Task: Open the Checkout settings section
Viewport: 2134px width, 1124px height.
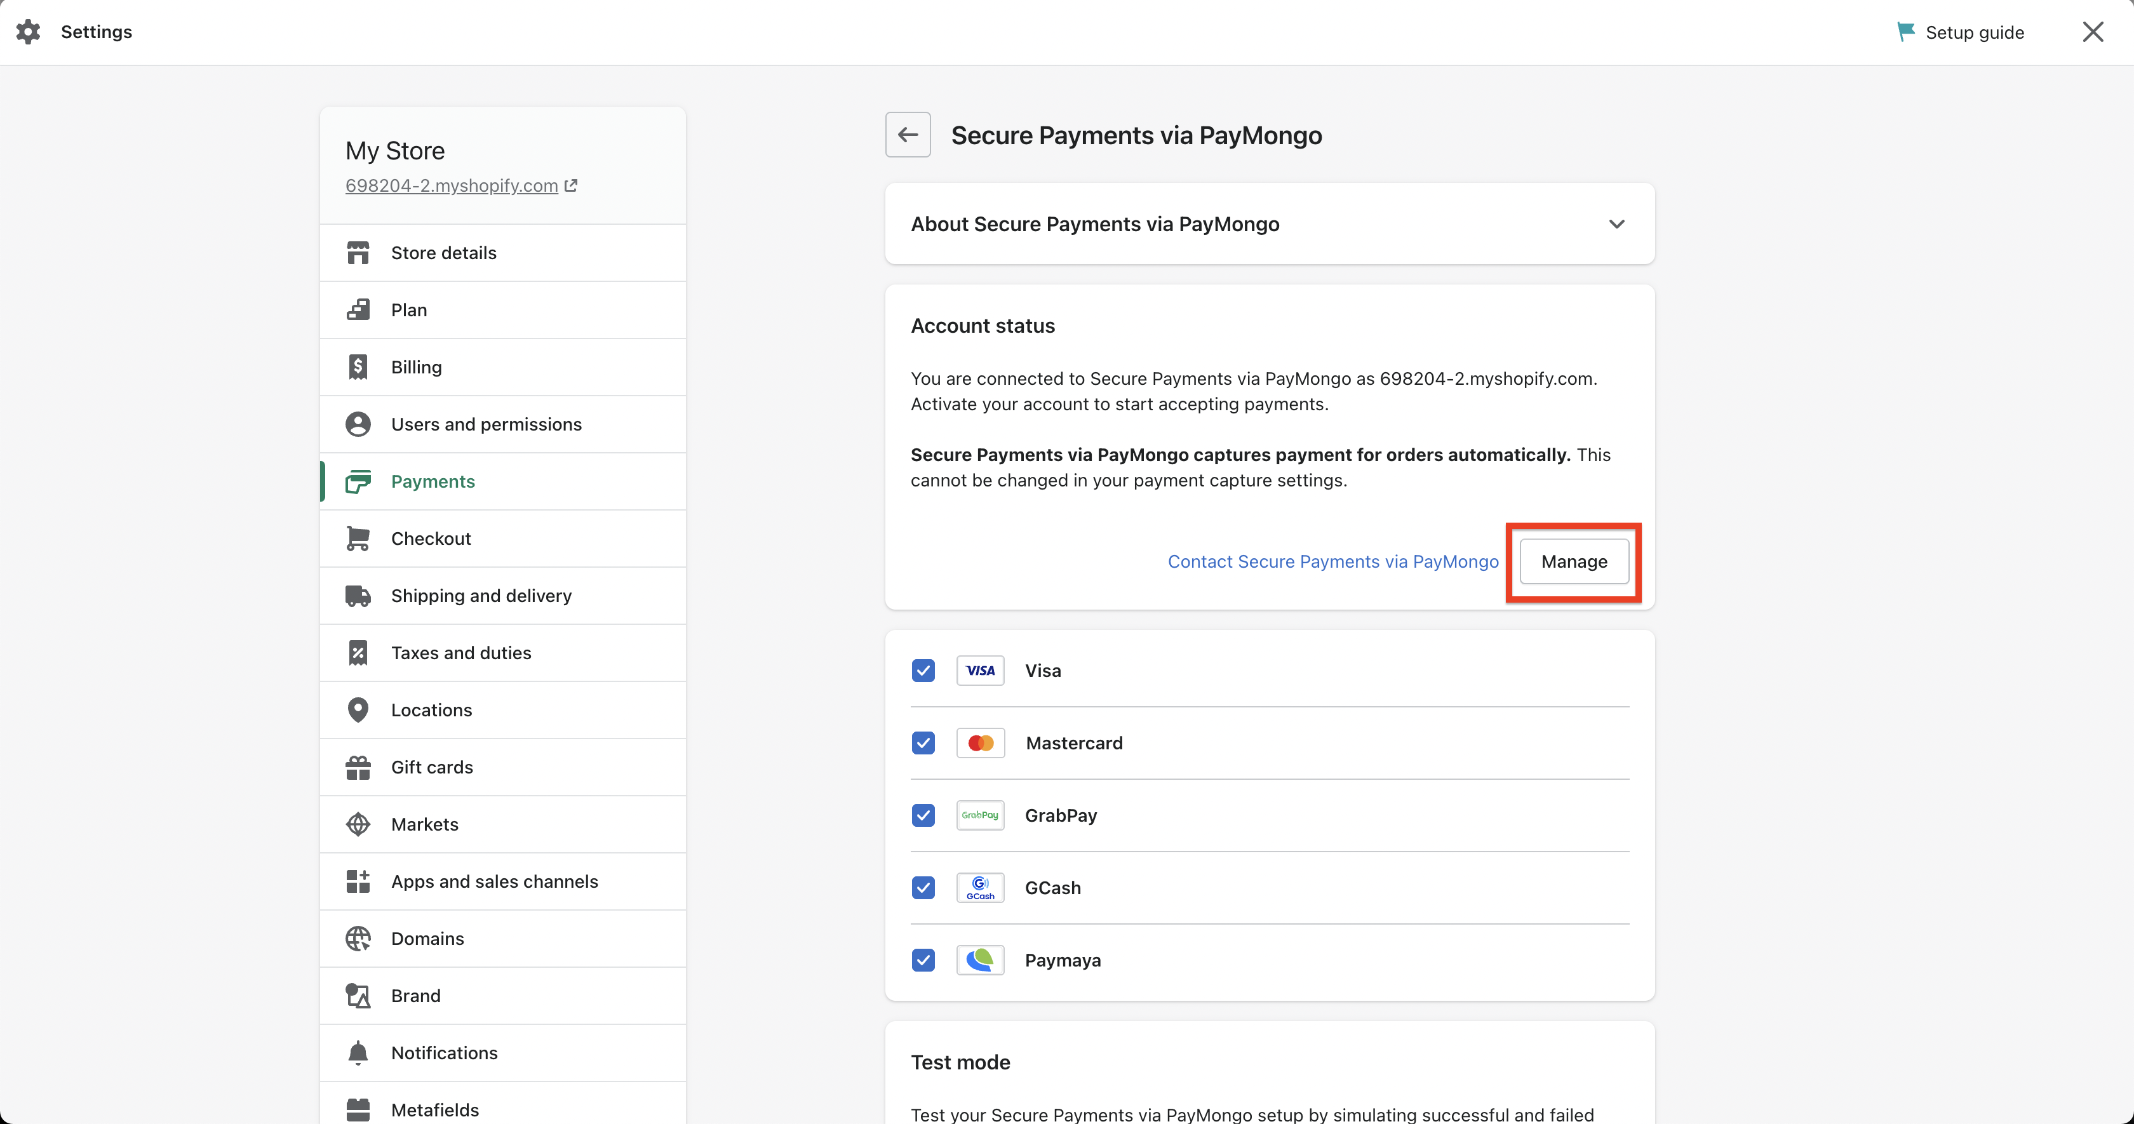Action: pos(431,539)
